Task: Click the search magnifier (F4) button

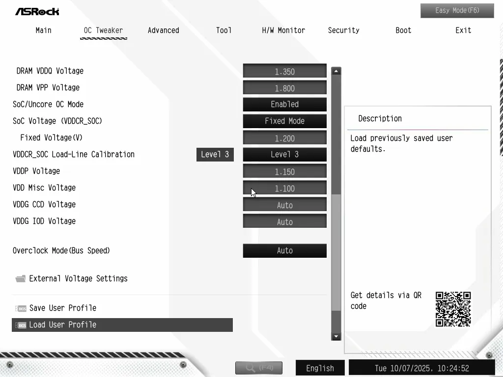Action: click(x=258, y=368)
